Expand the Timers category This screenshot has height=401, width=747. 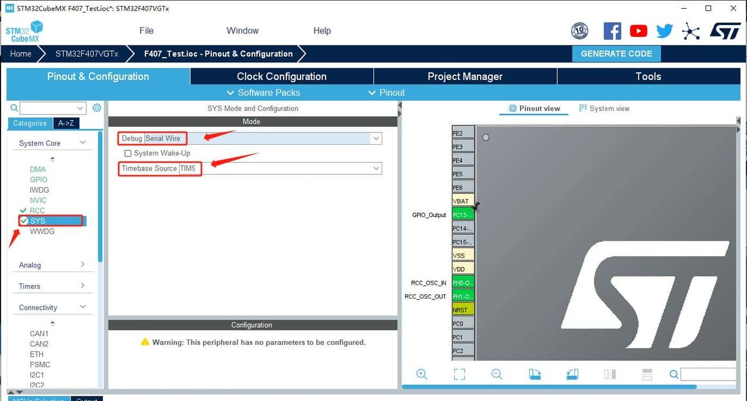coord(82,286)
